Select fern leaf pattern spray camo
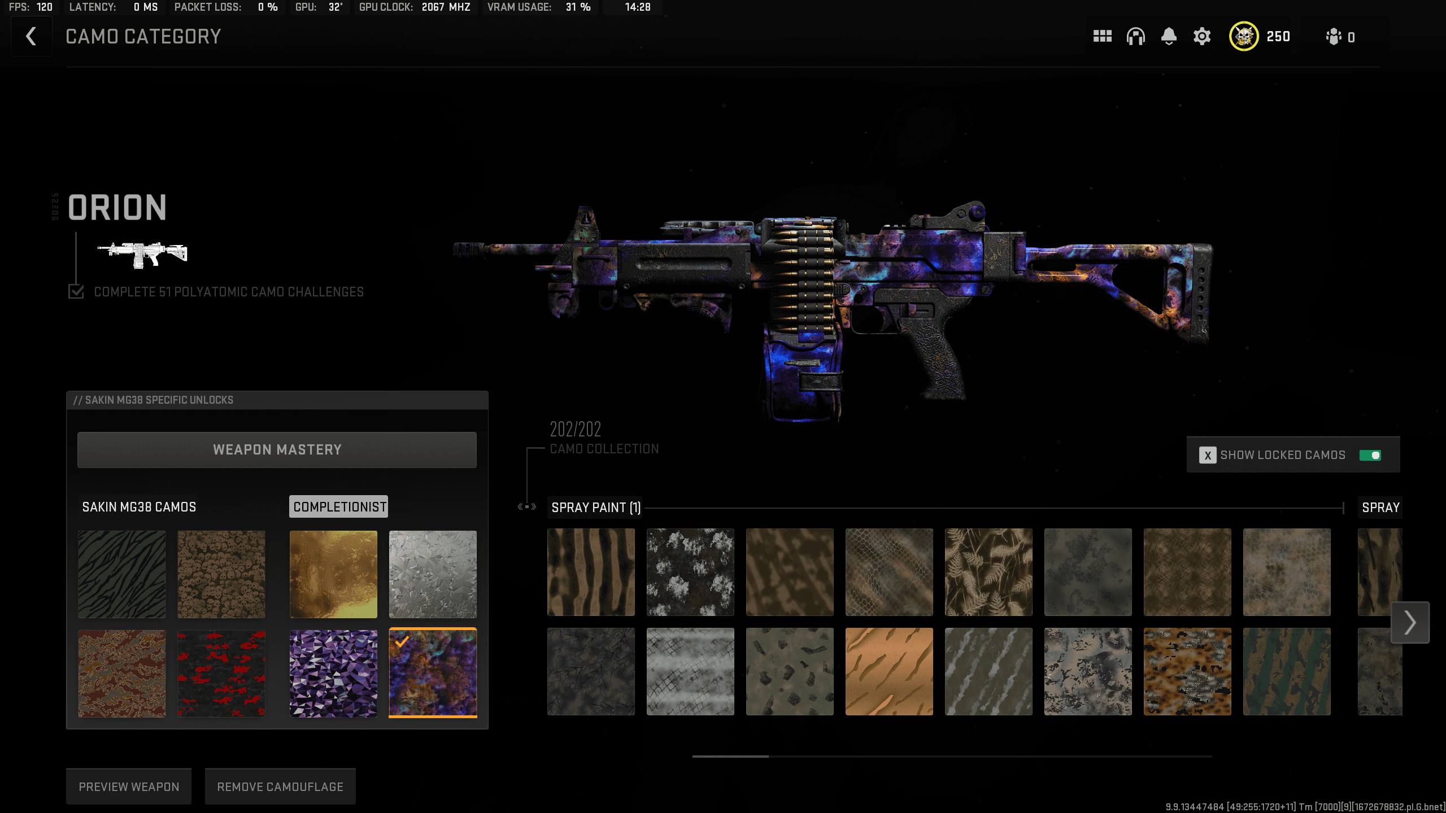 pyautogui.click(x=988, y=572)
